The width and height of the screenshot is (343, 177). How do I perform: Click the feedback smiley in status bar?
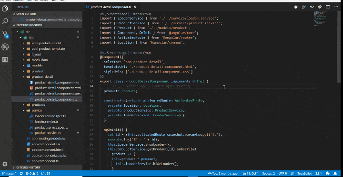tap(328, 174)
